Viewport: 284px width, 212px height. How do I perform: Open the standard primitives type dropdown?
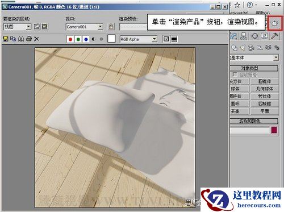[254, 57]
